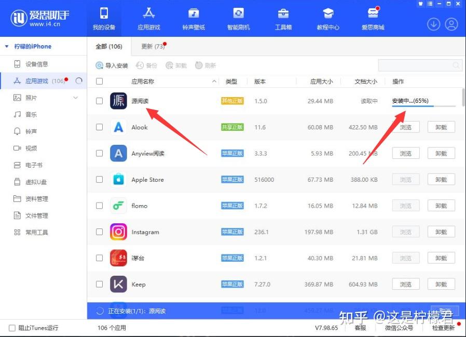The image size is (466, 337).
Task: Click 卸载 for Instagram
Action: click(x=441, y=232)
